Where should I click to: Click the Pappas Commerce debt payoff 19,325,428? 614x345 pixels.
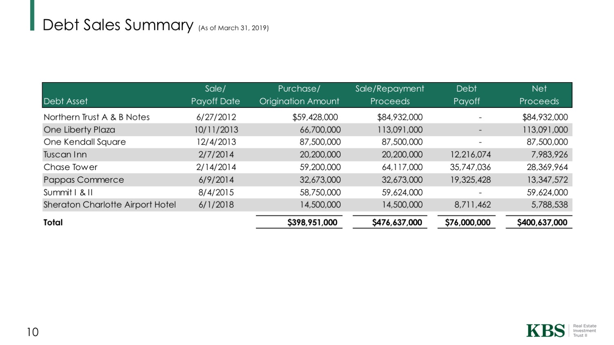470,180
